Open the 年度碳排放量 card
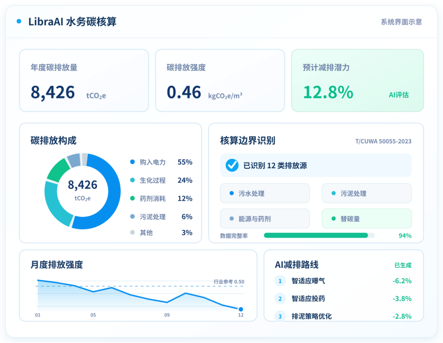The width and height of the screenshot is (443, 343). coord(84,80)
